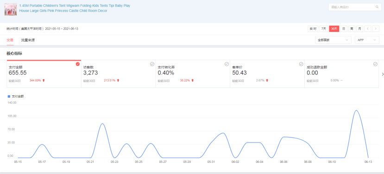Go to next period arrow
This screenshot has height=174, width=384.
click(x=376, y=29)
